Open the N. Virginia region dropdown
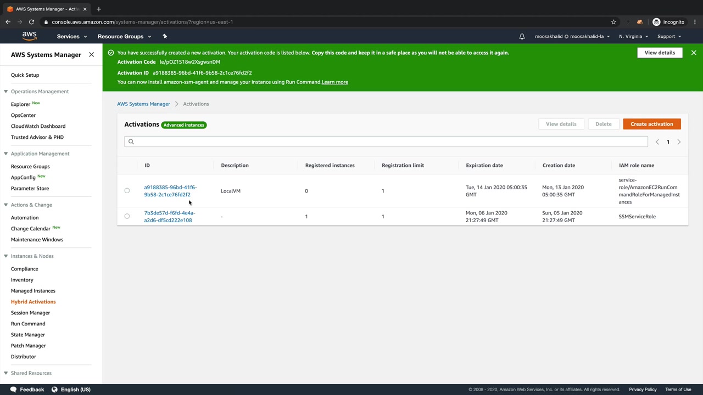 pyautogui.click(x=633, y=37)
